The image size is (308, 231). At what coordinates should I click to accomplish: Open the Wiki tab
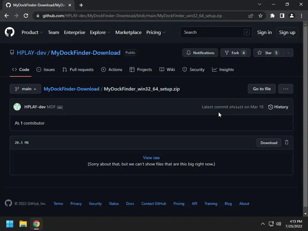point(167,69)
